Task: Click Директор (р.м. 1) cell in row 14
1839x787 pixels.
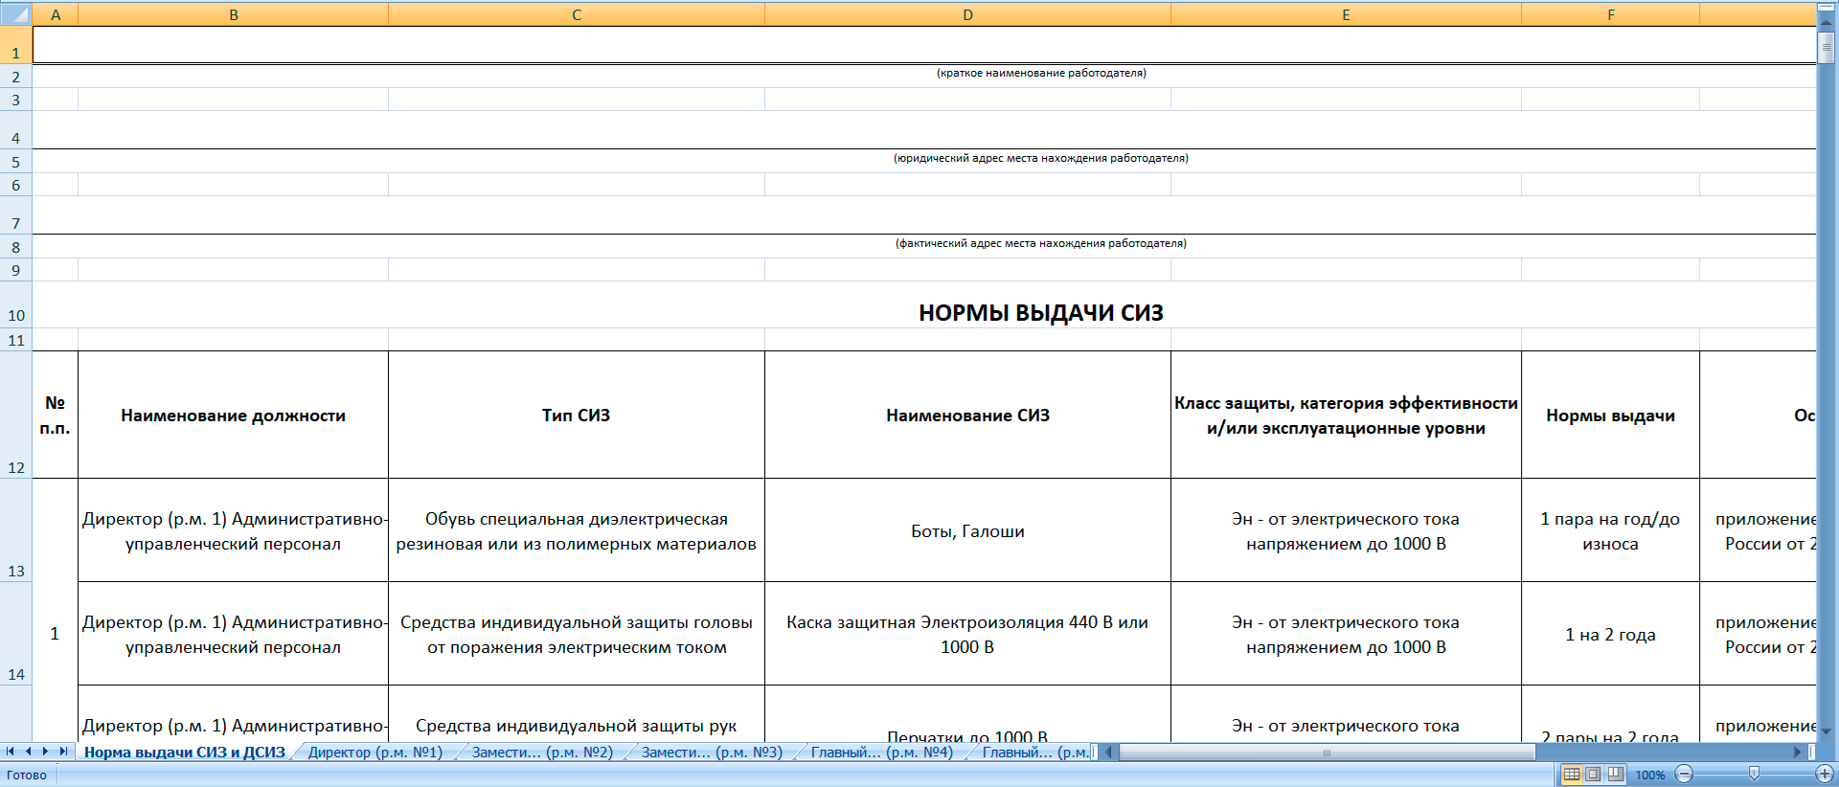Action: pos(233,634)
